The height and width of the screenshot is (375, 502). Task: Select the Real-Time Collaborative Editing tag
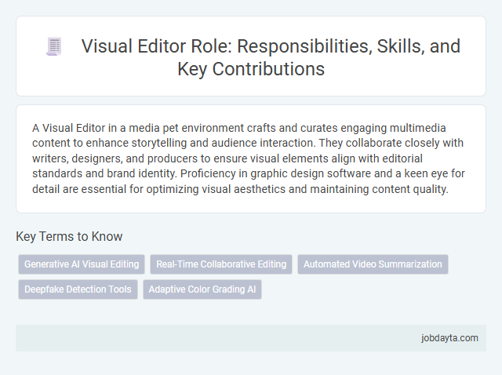coord(221,264)
